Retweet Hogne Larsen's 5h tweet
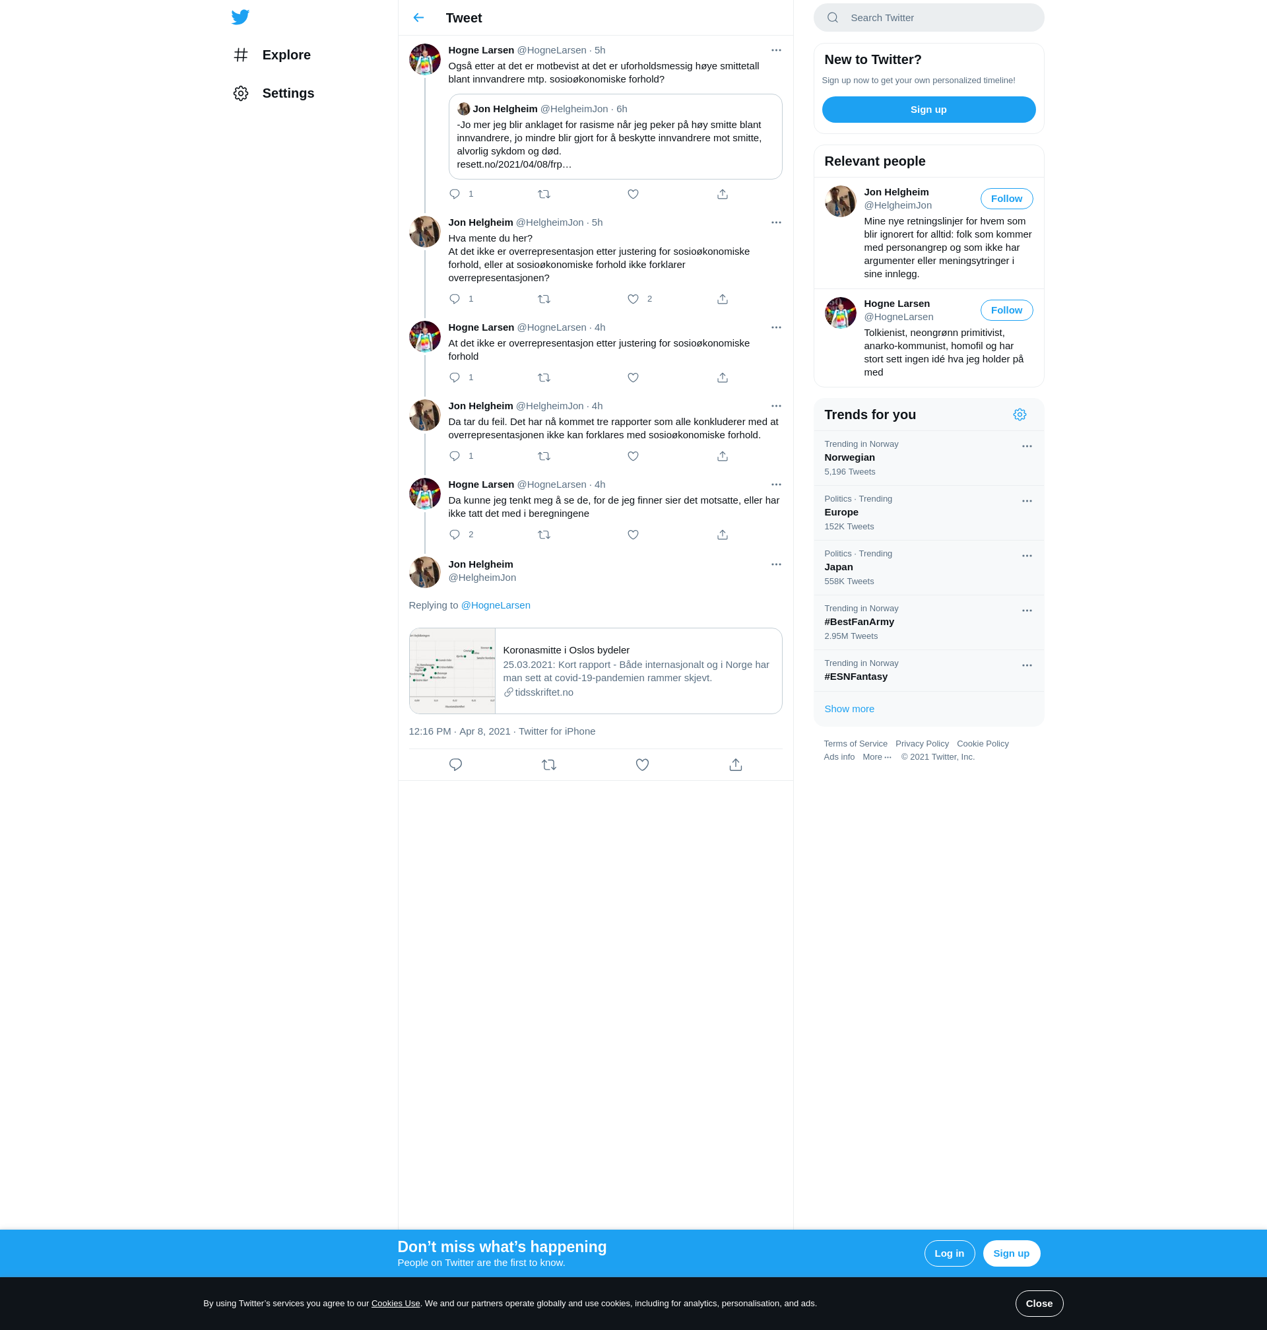 click(544, 194)
